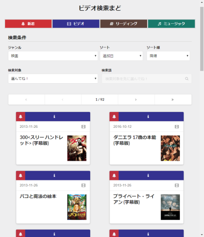Open the ダニエラ poster thumbnail
The height and width of the screenshot is (237, 204).
point(170,148)
